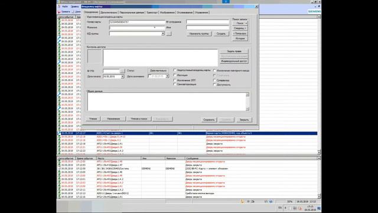Toggle the Доступность checkbox
This screenshot has width=378, height=213.
pyautogui.click(x=214, y=85)
